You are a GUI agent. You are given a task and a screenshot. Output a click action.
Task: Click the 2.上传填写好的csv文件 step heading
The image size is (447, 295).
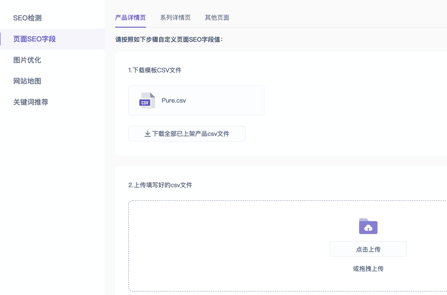(160, 185)
